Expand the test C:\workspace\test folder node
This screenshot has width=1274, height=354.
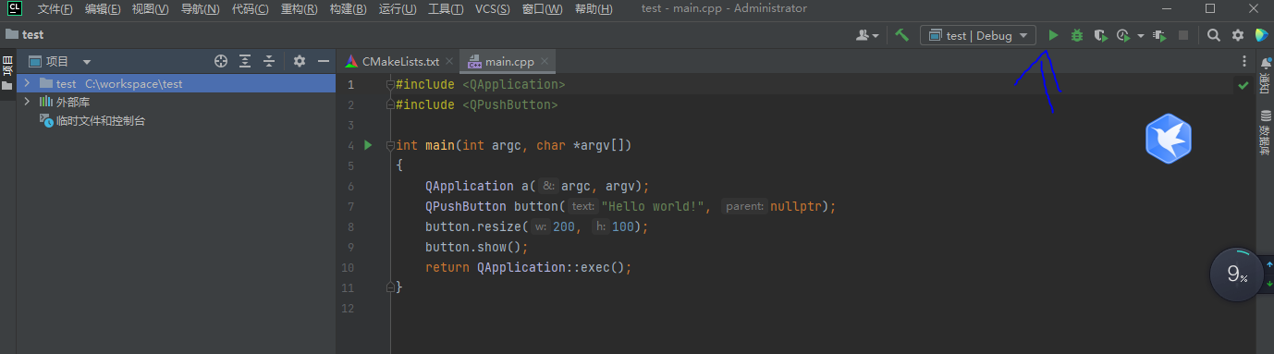(27, 83)
